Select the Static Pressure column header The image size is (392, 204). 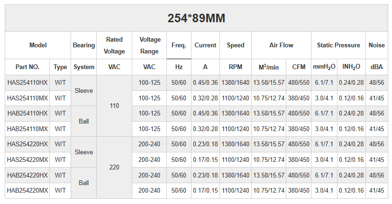pos(338,45)
